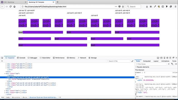Viewport: 178px width, 100px height.
Task: Focus the browser Search box
Action: [133, 7]
